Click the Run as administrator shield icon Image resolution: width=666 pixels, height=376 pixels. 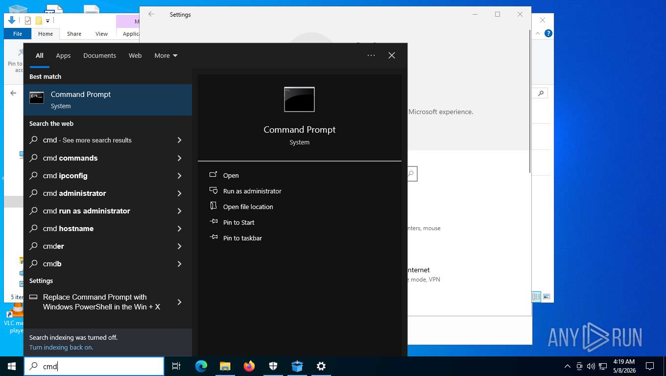point(214,190)
